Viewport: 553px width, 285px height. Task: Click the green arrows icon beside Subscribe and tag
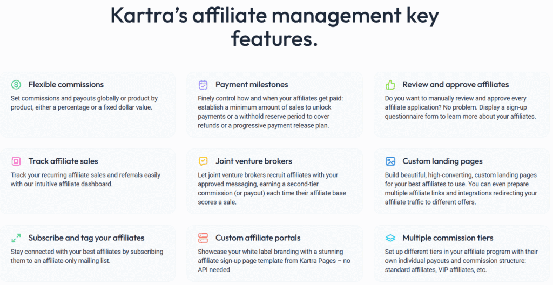pos(16,238)
